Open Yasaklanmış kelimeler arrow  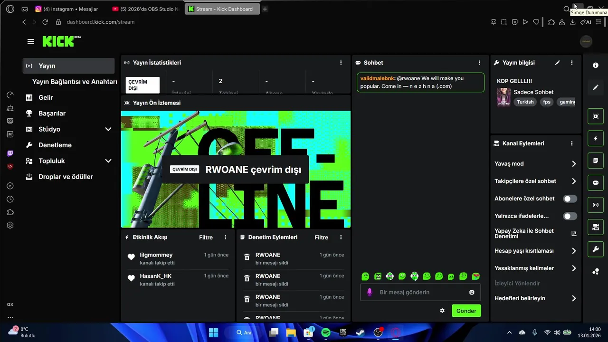tap(574, 268)
